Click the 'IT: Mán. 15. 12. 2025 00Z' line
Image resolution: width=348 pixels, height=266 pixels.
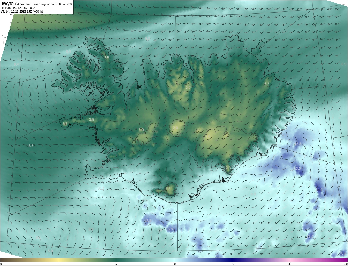(17, 8)
